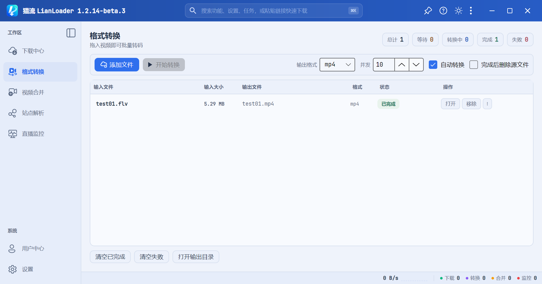This screenshot has width=542, height=284.
Task: Focus the top search input field
Action: tap(274, 11)
